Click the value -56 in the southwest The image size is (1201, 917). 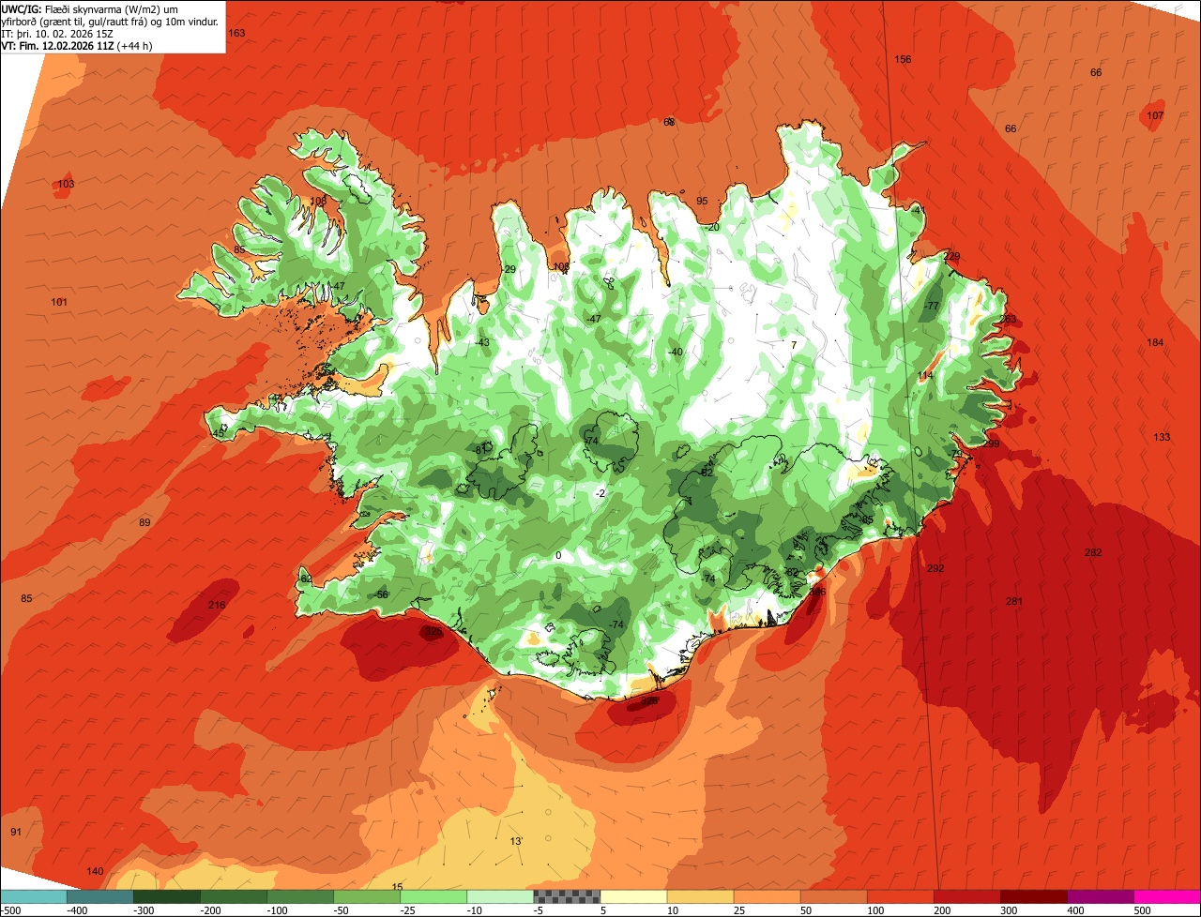point(380,594)
